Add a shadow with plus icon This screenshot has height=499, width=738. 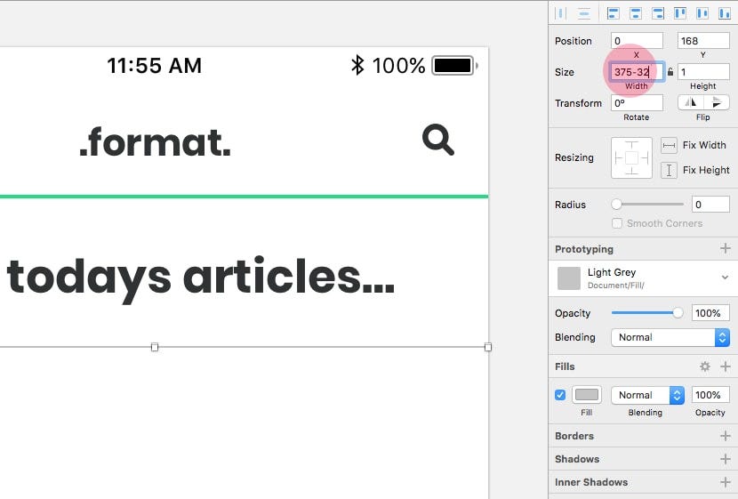(726, 458)
